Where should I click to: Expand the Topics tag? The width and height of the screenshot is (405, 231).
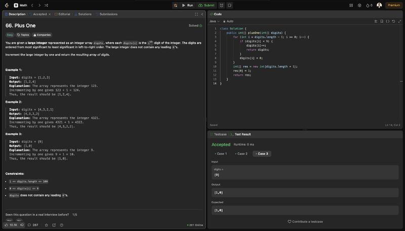(23, 35)
